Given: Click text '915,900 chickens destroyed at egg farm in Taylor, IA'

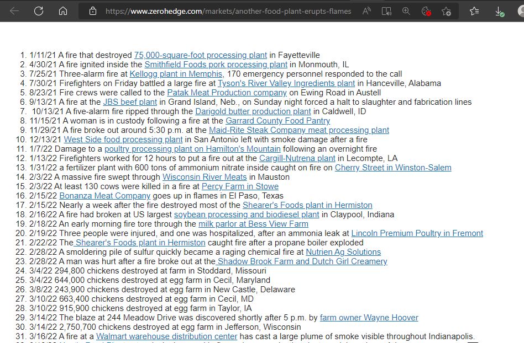Looking at the screenshot, I should [x=155, y=308].
